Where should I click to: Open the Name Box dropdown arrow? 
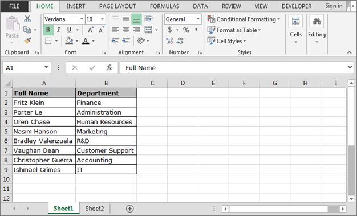point(46,68)
